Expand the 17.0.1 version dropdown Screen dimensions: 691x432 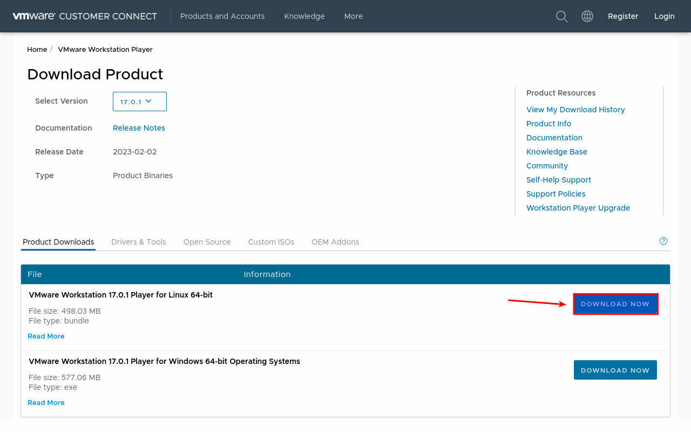click(x=140, y=102)
